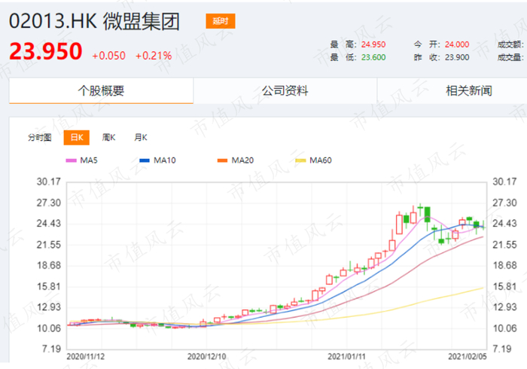The image size is (527, 369).
Task: Switch to the 公司资料 tab
Action: (285, 90)
